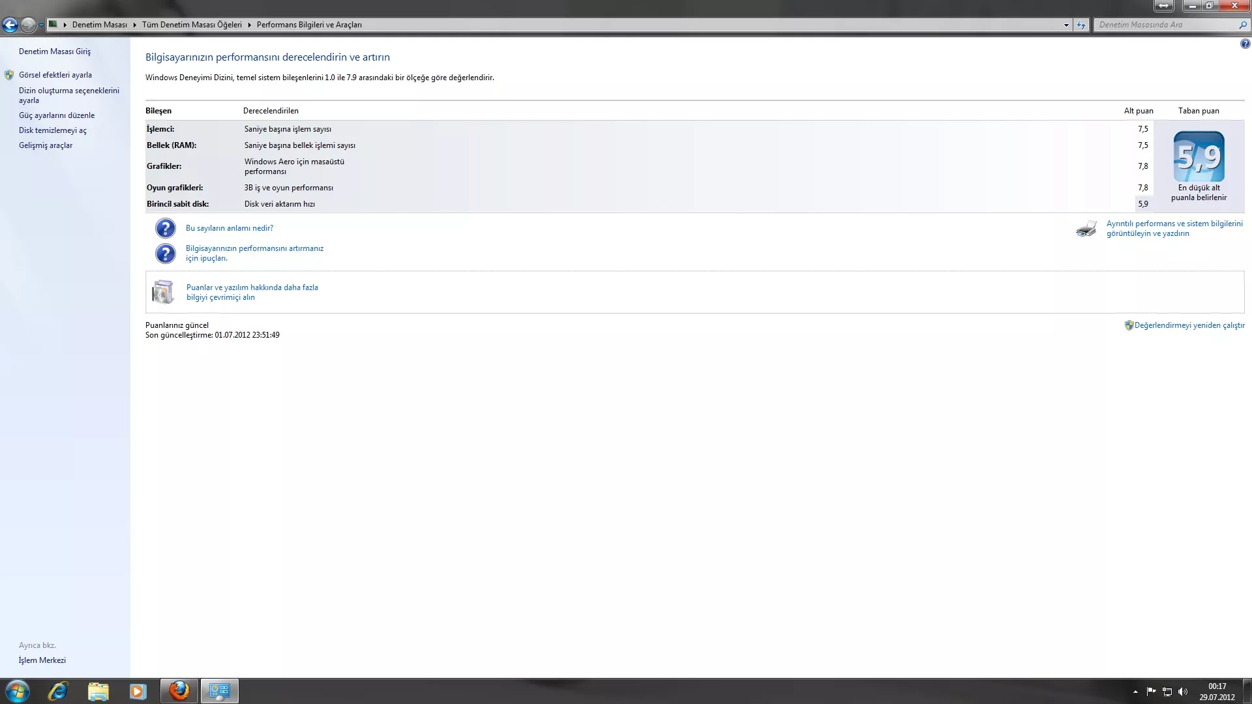Screen dimensions: 1252x704
Task: Click the help icon beside performance tips link
Action: [x=166, y=254]
